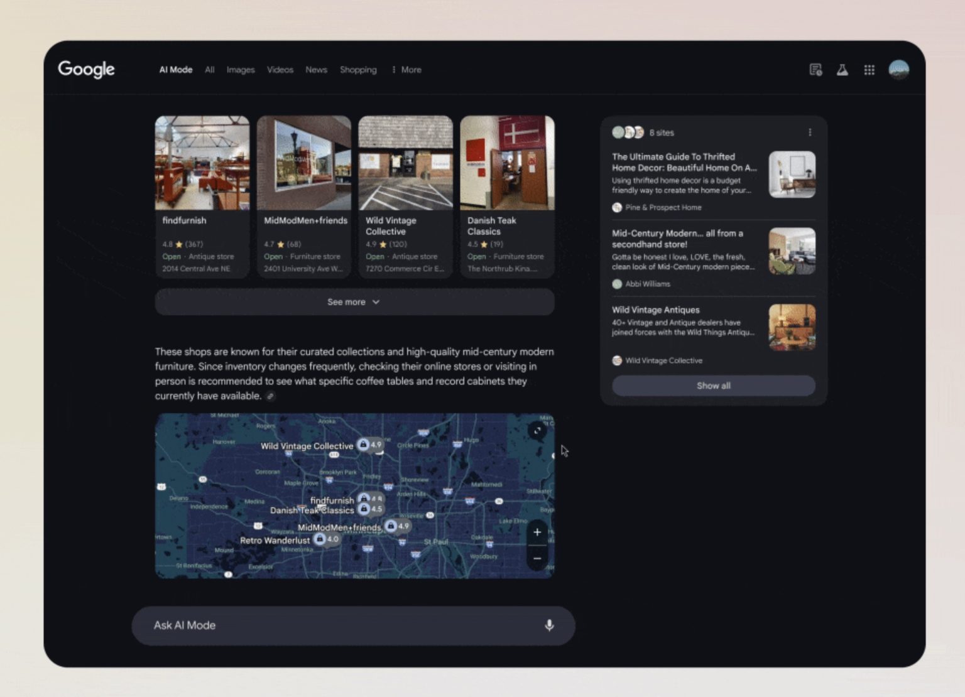
Task: Open the Ultimate Guide To Thrifted Home Decor article
Action: (x=684, y=162)
